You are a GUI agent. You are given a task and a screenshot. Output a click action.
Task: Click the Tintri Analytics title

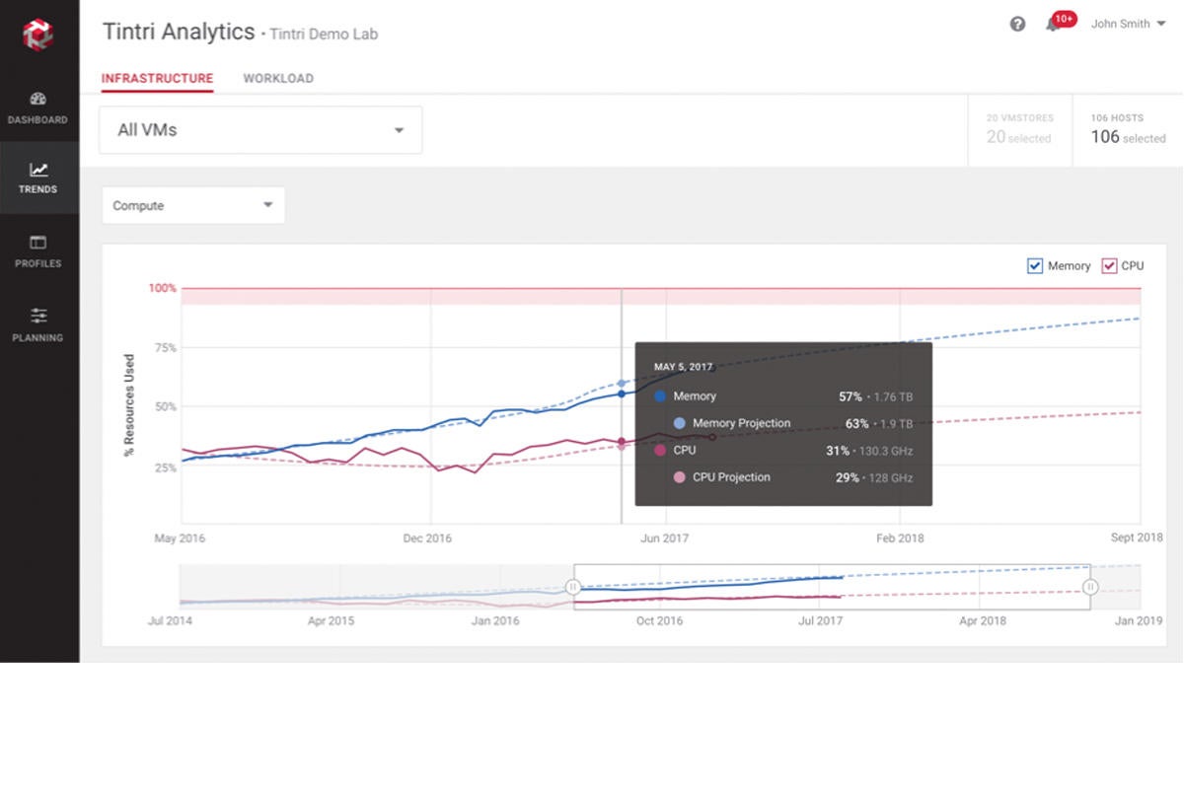point(179,32)
